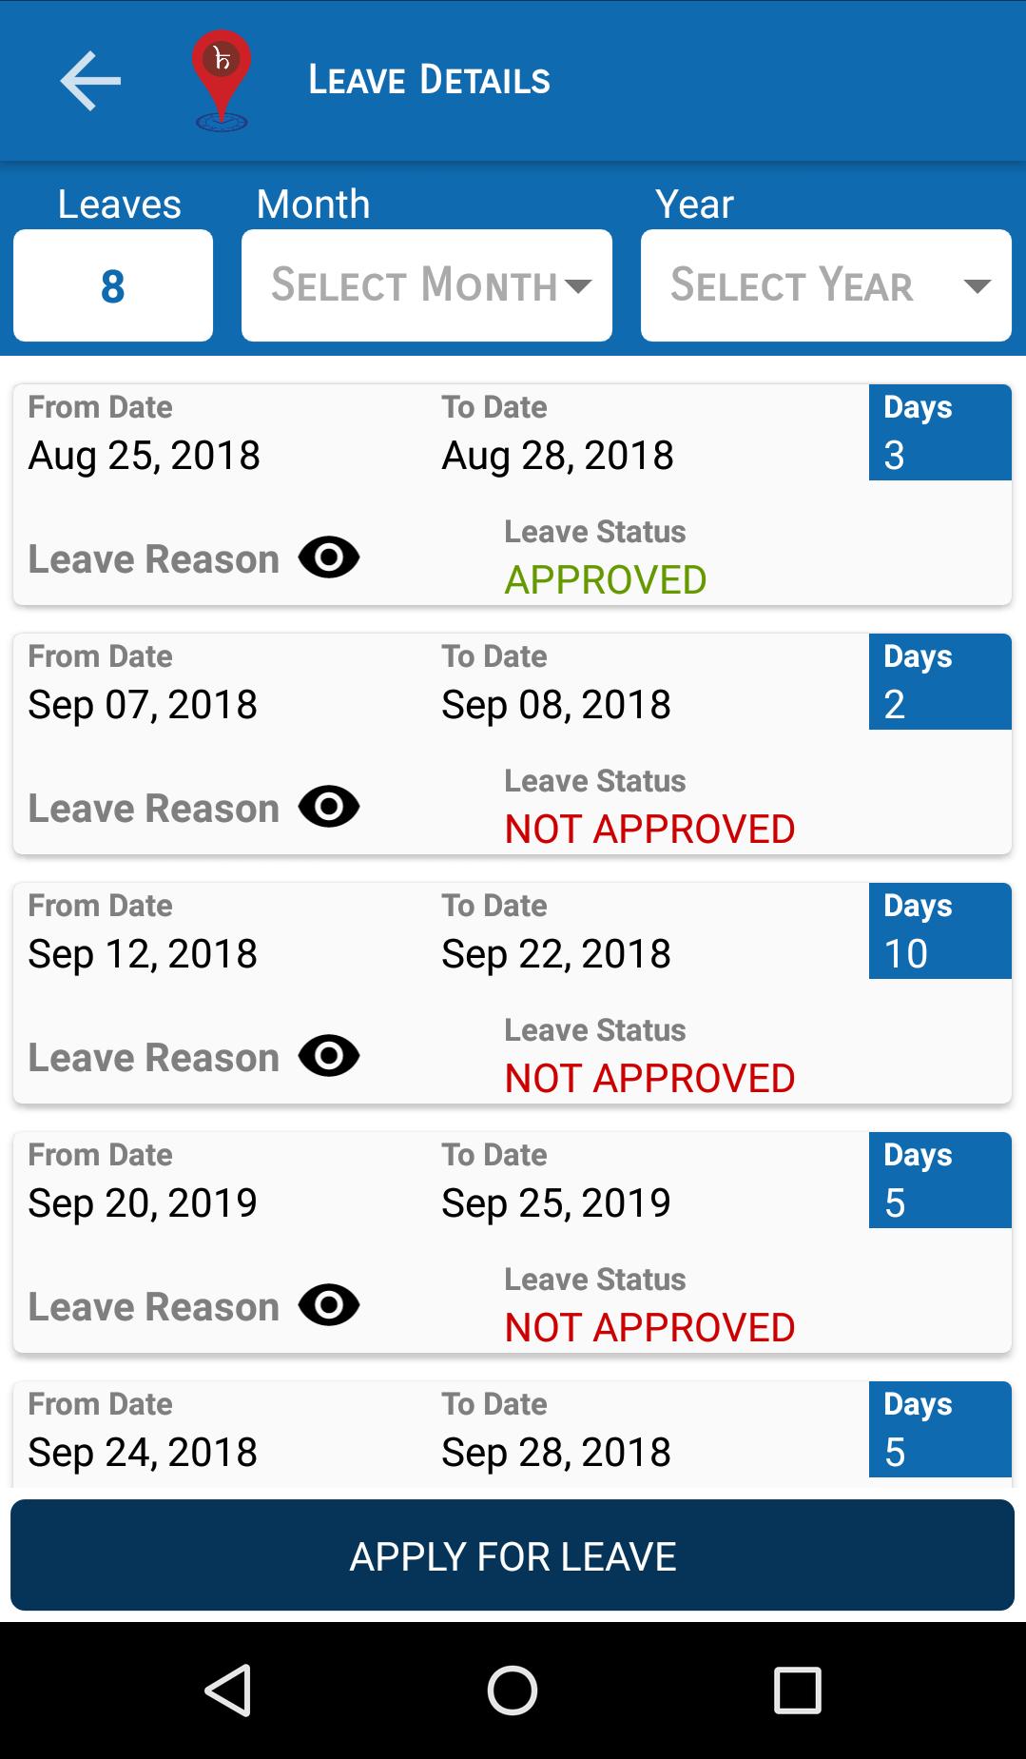
Task: Show leave reason for Sep 07, 2018 entry
Action: (329, 807)
